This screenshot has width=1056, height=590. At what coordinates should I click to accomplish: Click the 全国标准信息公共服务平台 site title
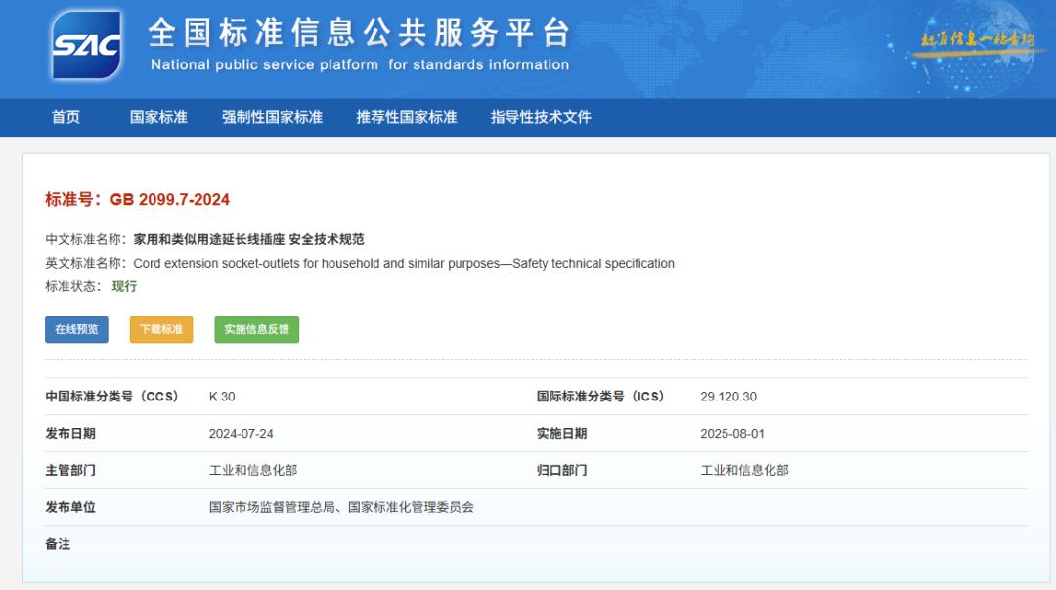(x=360, y=32)
